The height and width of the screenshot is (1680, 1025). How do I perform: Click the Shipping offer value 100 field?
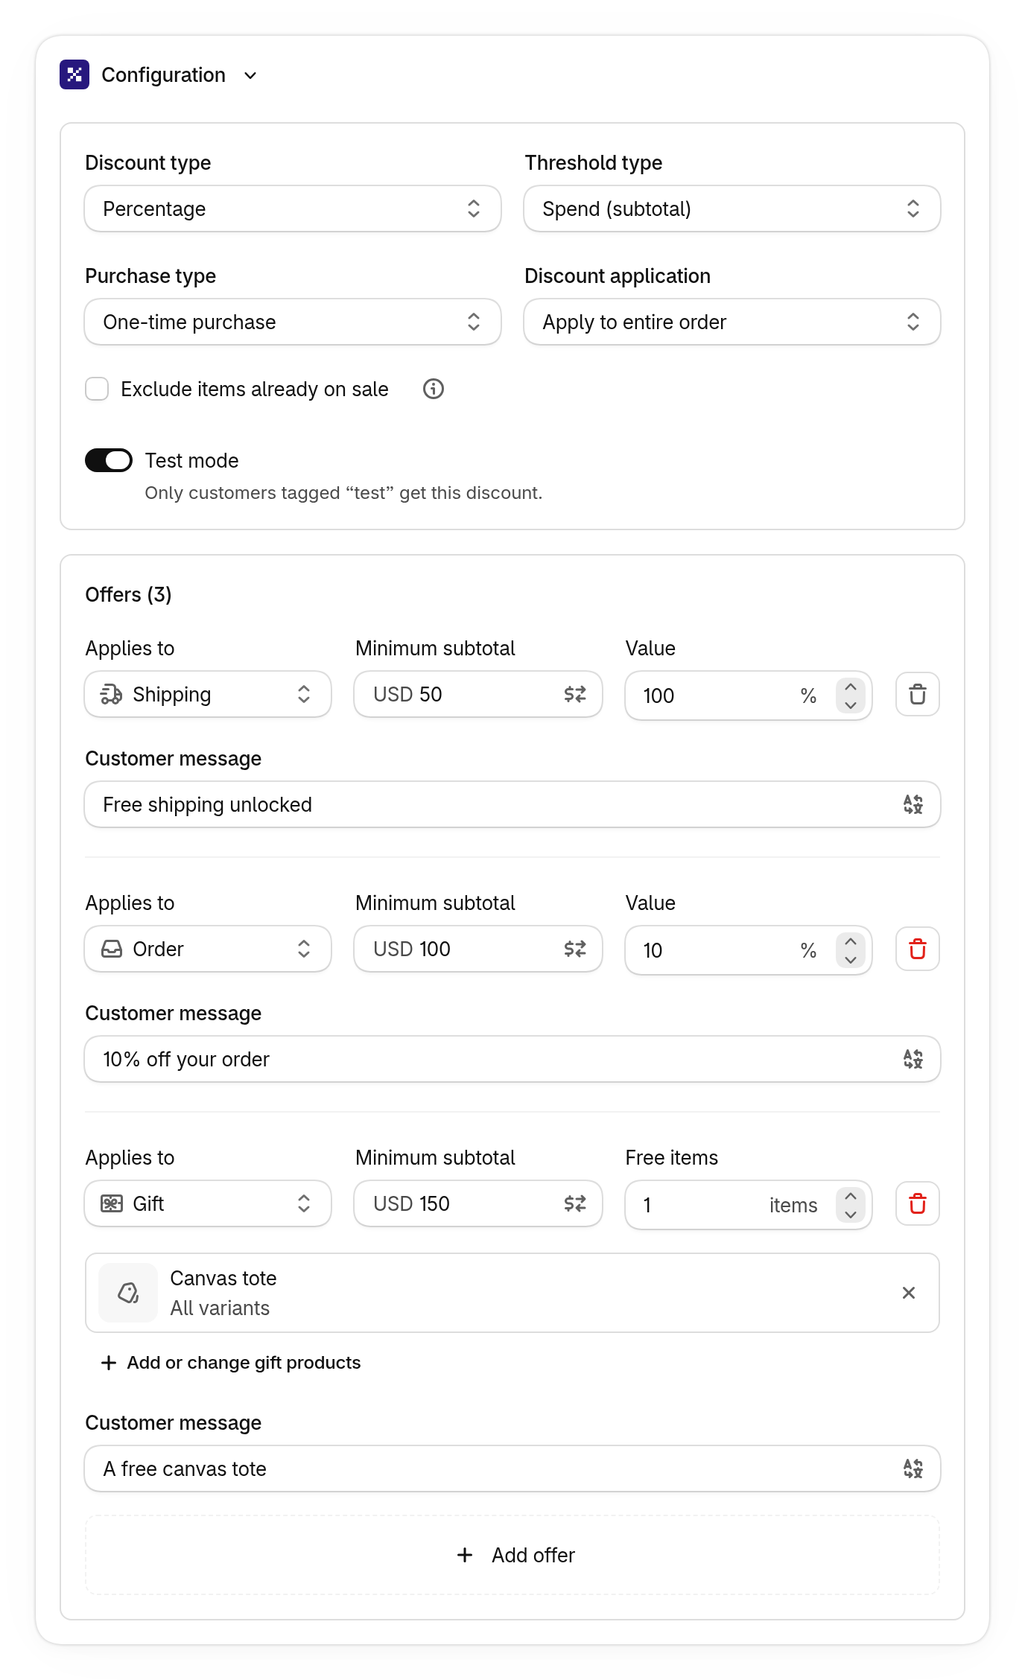(x=749, y=696)
